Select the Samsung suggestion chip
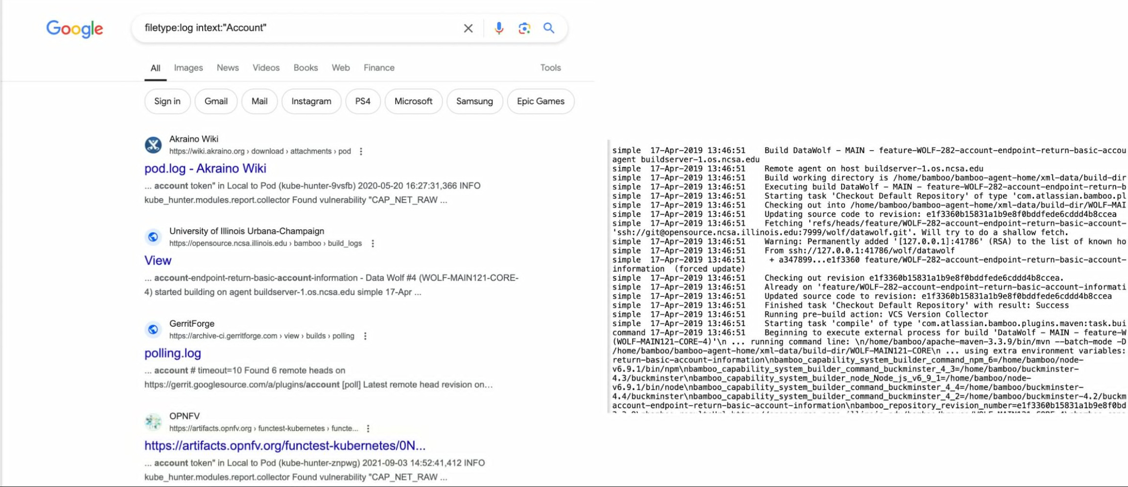The image size is (1128, 487). point(474,101)
